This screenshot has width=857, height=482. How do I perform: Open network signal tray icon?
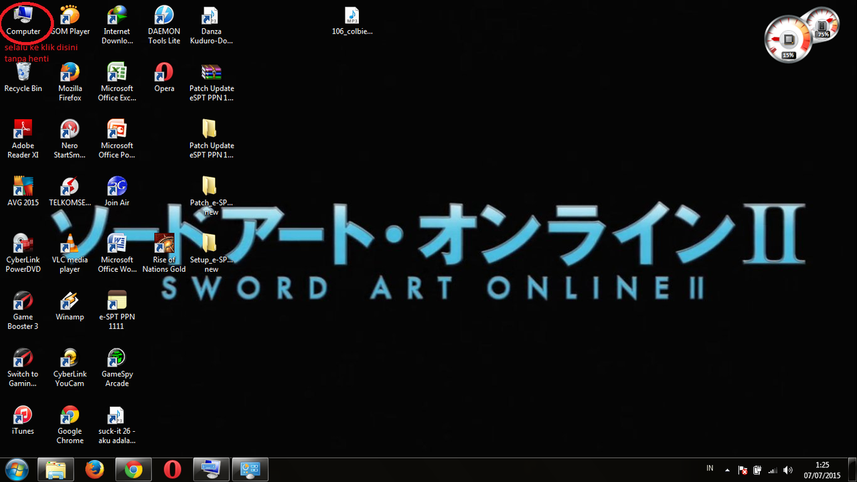(773, 470)
